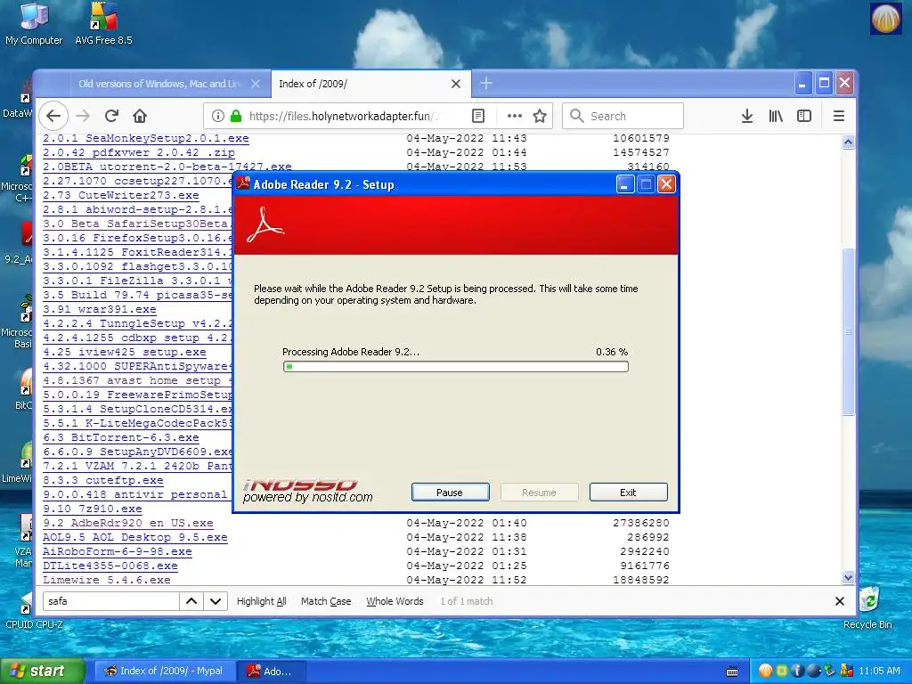Toggle Highlight All in find bar
Viewport: 912px width, 684px height.
[x=261, y=601]
